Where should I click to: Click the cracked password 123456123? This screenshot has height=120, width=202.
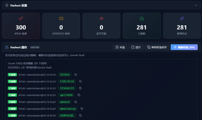coord(67,88)
